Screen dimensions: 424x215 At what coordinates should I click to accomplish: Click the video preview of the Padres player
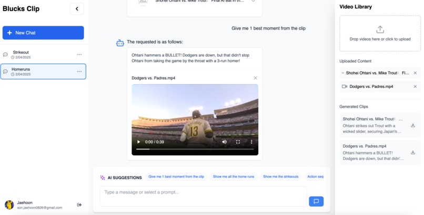[195, 120]
